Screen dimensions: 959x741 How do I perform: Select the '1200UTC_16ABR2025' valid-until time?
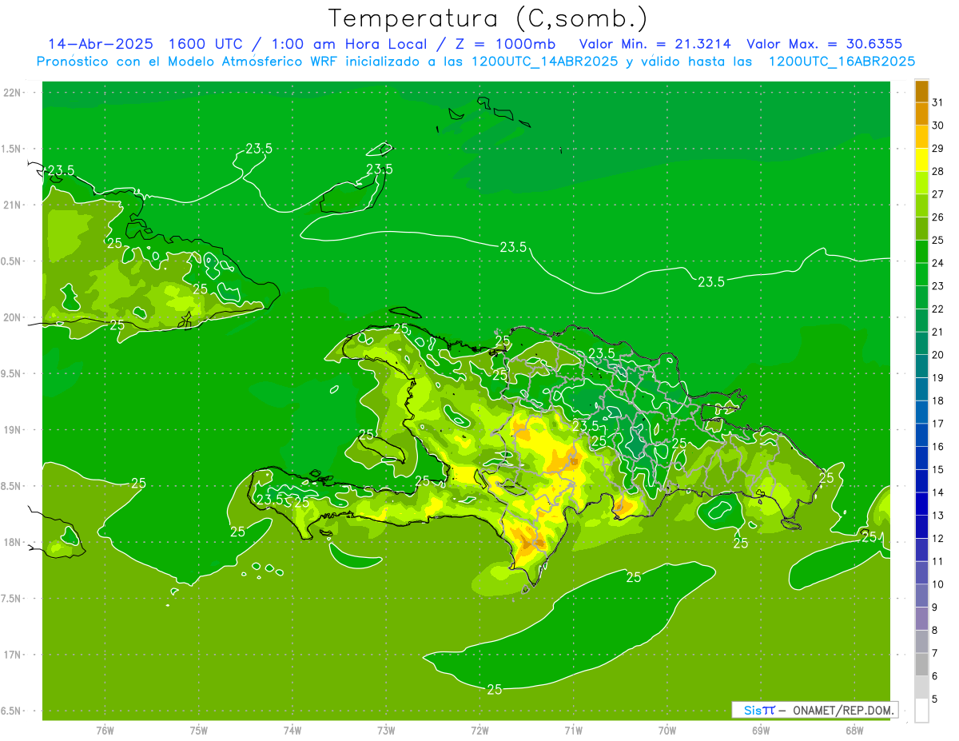click(842, 62)
